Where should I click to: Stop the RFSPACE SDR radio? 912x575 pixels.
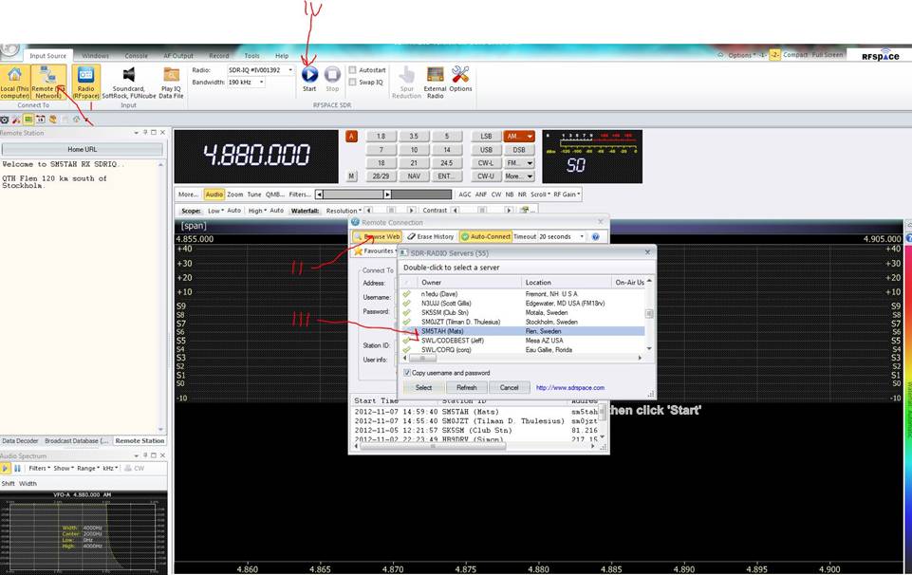click(x=332, y=79)
